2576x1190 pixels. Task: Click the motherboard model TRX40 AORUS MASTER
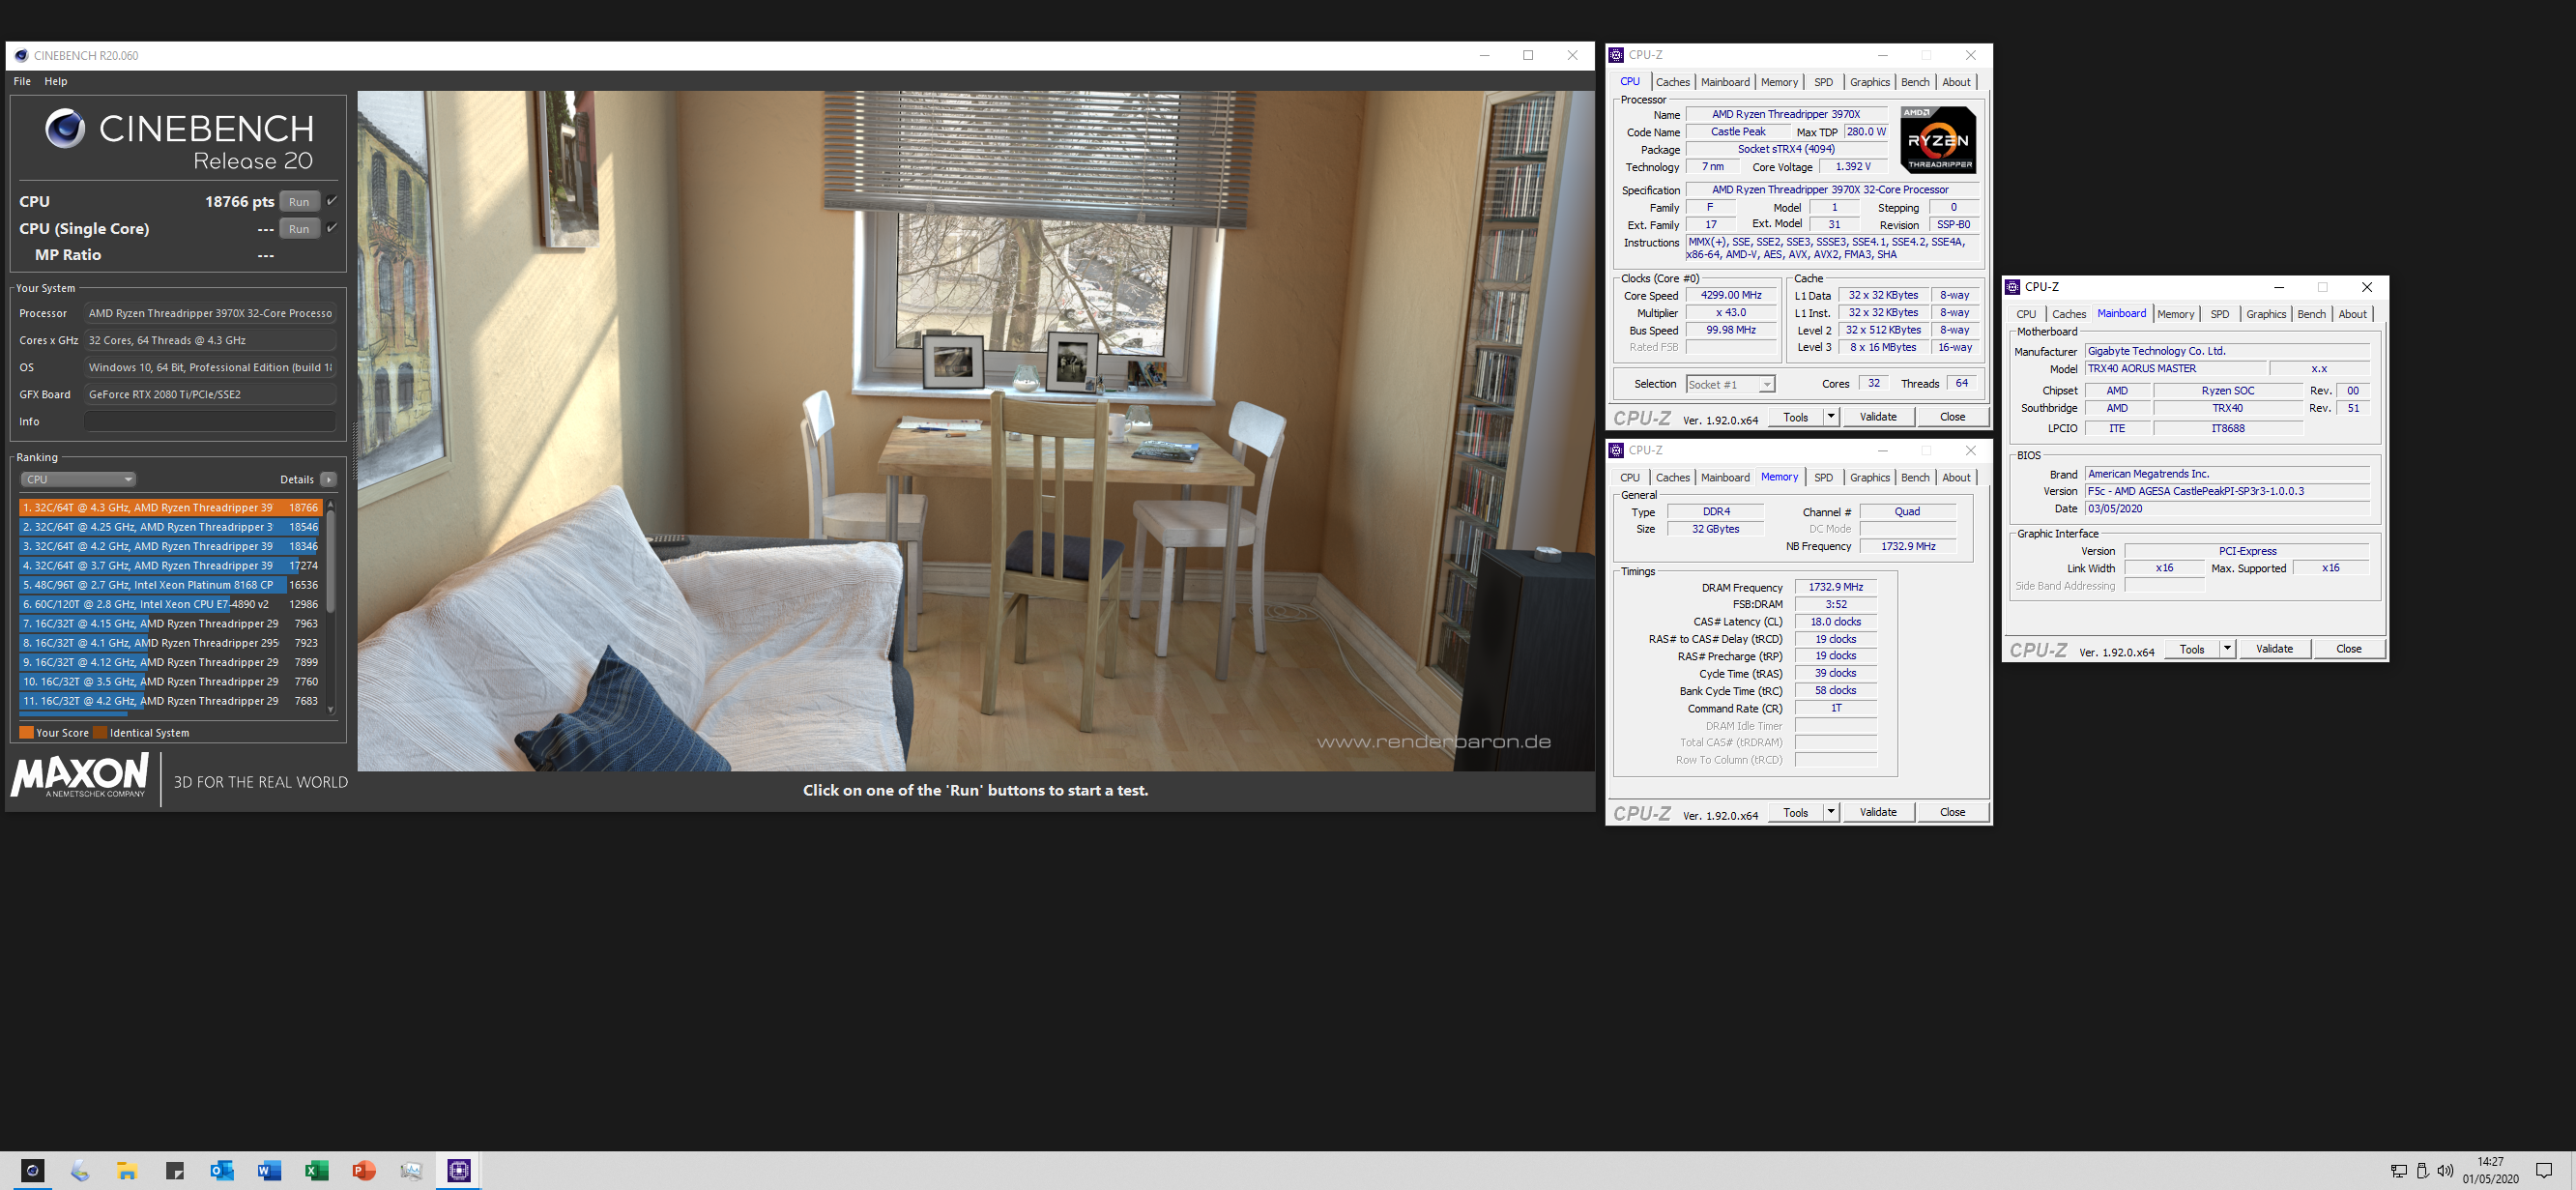click(2175, 369)
